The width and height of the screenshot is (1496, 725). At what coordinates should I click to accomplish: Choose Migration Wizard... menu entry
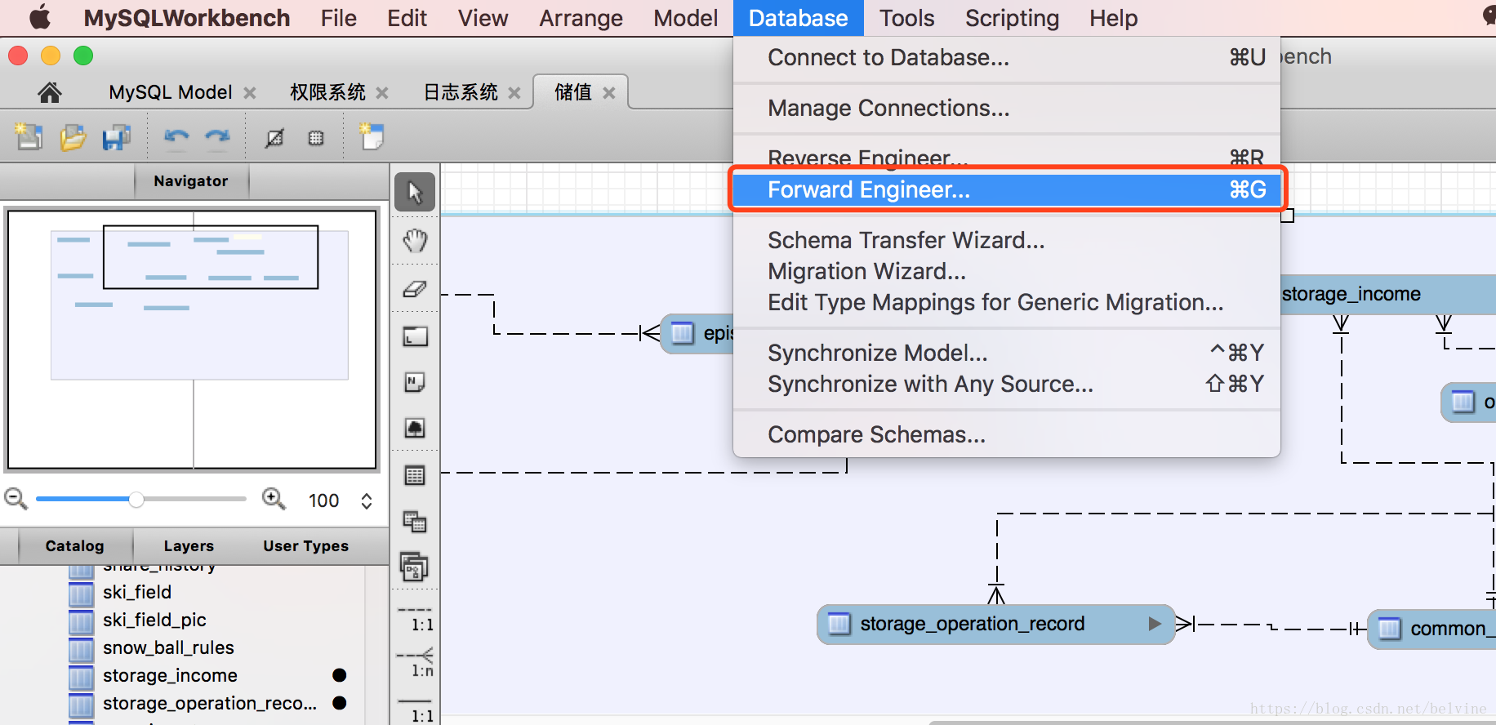(x=1007, y=271)
